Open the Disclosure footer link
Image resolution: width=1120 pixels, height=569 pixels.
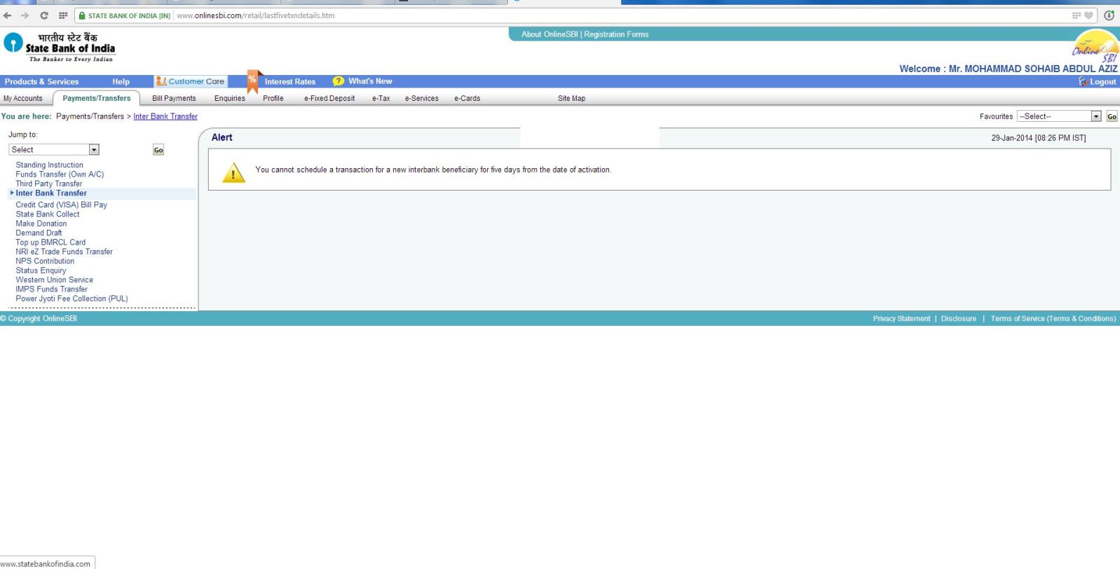[959, 319]
